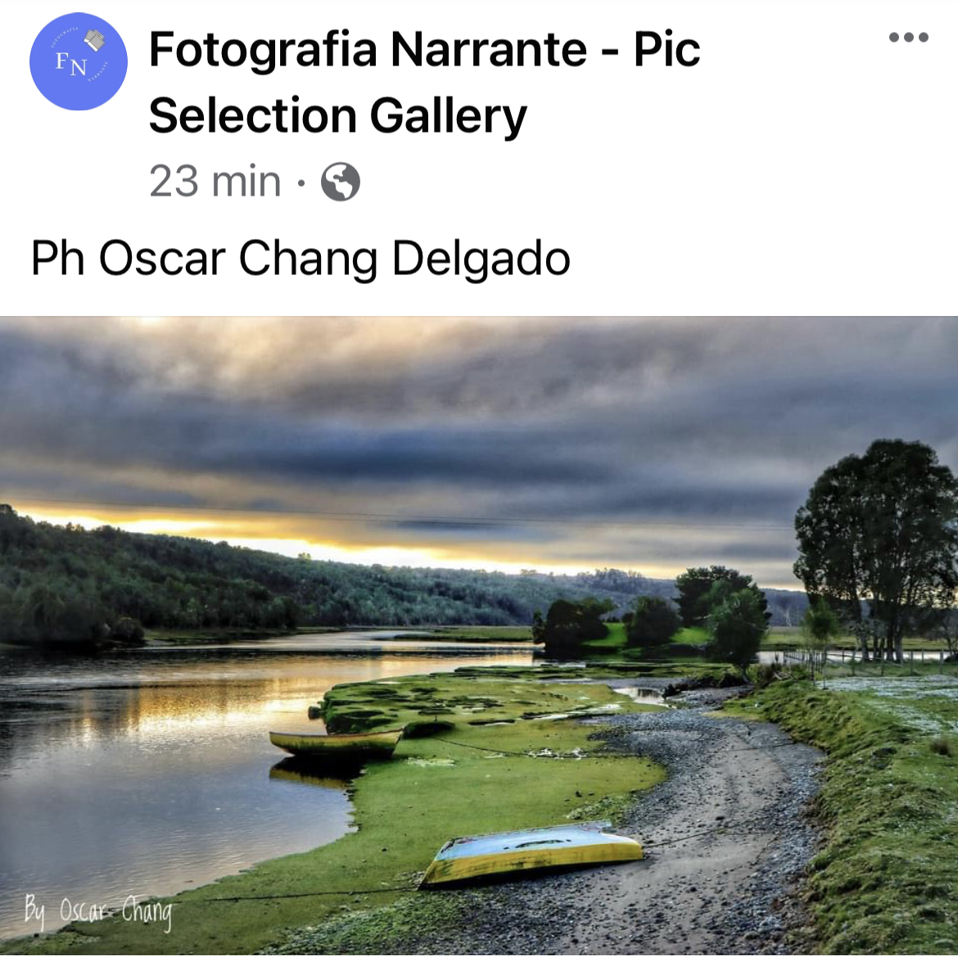Open the post via the "23 min" timestamp
Screen dimensions: 958x961
tap(215, 182)
